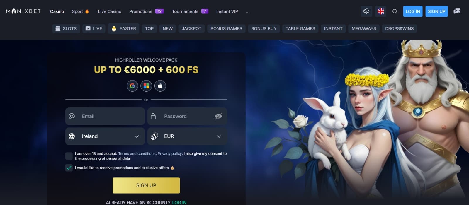Sign up with the Google icon
This screenshot has width=469, height=205.
(x=132, y=86)
